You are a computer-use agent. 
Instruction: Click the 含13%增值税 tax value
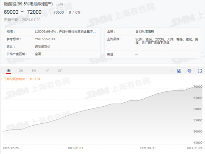click(x=145, y=32)
